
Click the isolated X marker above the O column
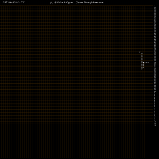140,52
